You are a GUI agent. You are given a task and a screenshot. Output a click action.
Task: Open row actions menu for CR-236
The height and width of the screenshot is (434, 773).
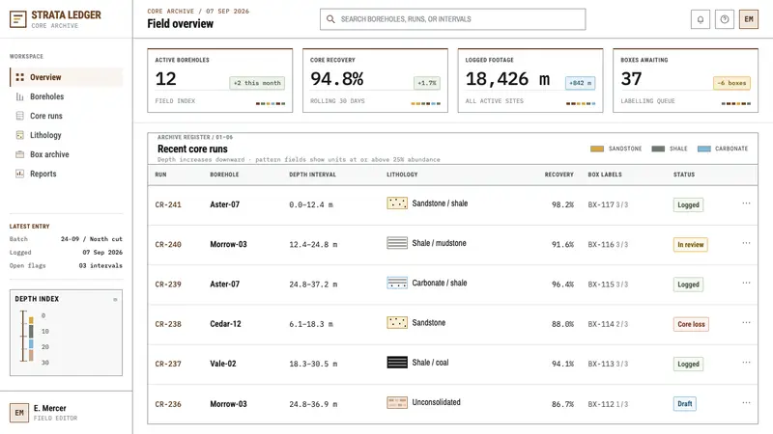pyautogui.click(x=746, y=402)
